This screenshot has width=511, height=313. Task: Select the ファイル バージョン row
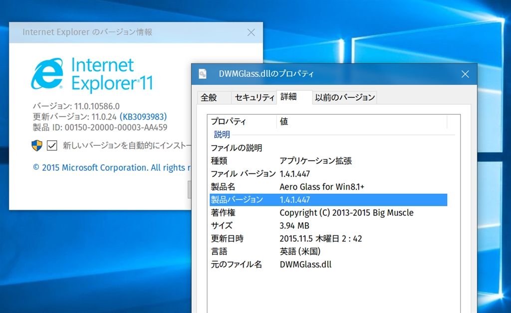click(328, 174)
